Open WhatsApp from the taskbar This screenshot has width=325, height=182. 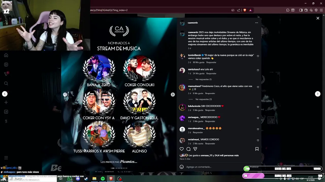tap(70, 179)
